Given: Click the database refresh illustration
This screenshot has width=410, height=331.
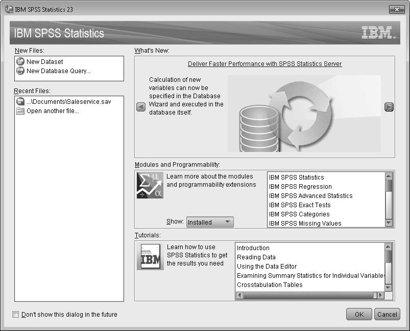Looking at the screenshot, I should (304, 114).
